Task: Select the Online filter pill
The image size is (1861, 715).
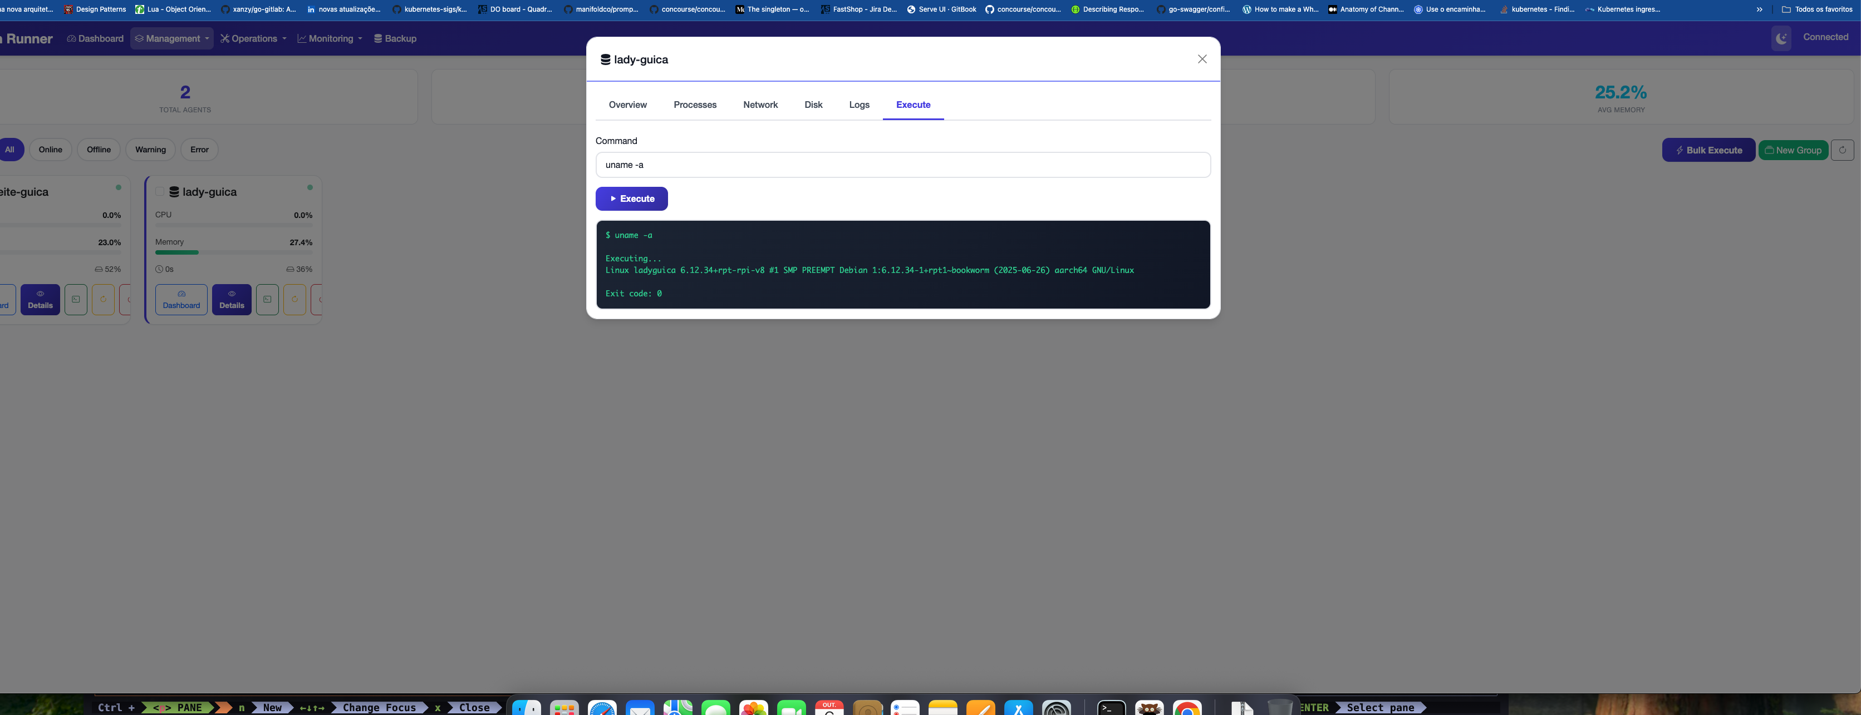Action: [51, 150]
